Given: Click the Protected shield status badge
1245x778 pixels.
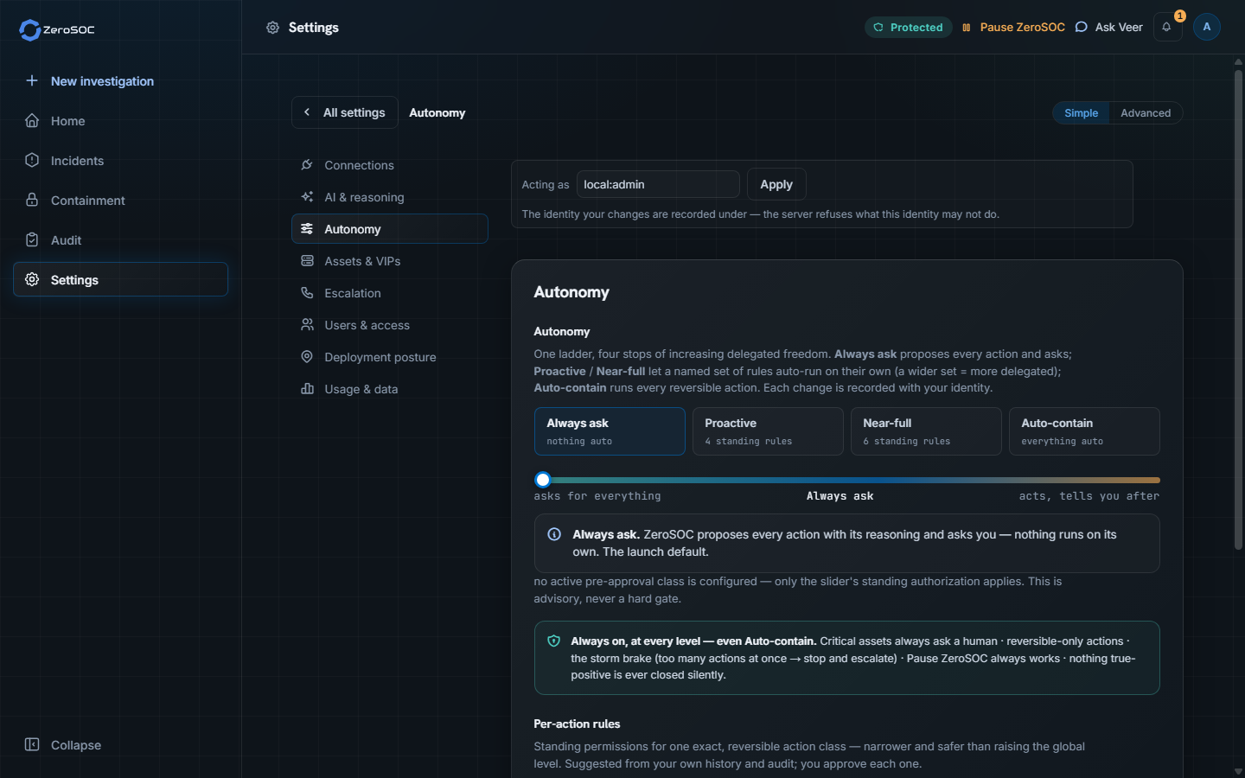Looking at the screenshot, I should point(908,28).
